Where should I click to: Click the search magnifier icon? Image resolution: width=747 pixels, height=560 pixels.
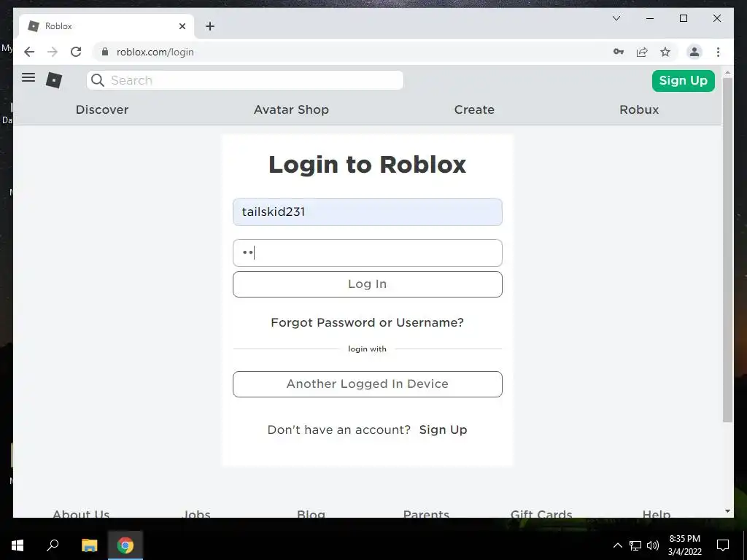click(98, 80)
